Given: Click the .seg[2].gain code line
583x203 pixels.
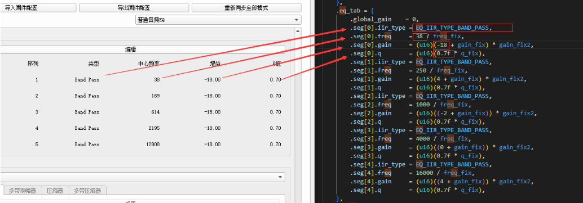Looking at the screenshot, I should pos(444,113).
